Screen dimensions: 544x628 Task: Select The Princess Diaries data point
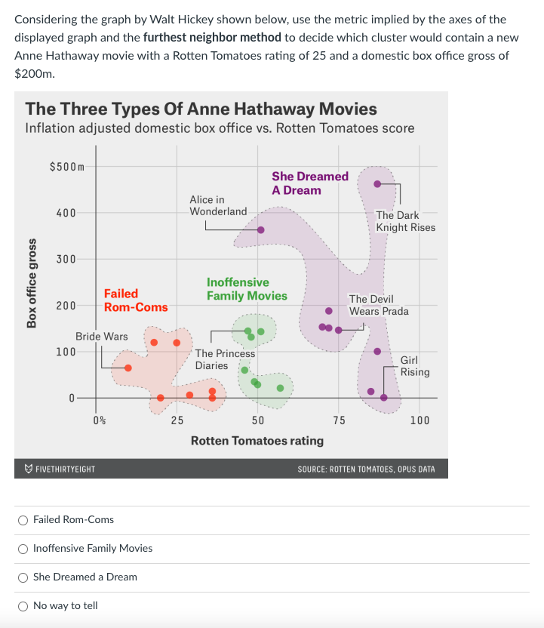(x=249, y=331)
